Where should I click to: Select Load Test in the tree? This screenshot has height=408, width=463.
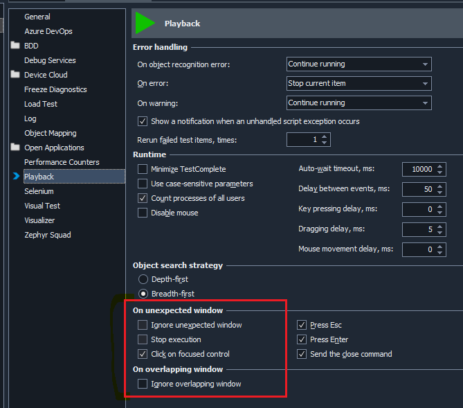(41, 104)
